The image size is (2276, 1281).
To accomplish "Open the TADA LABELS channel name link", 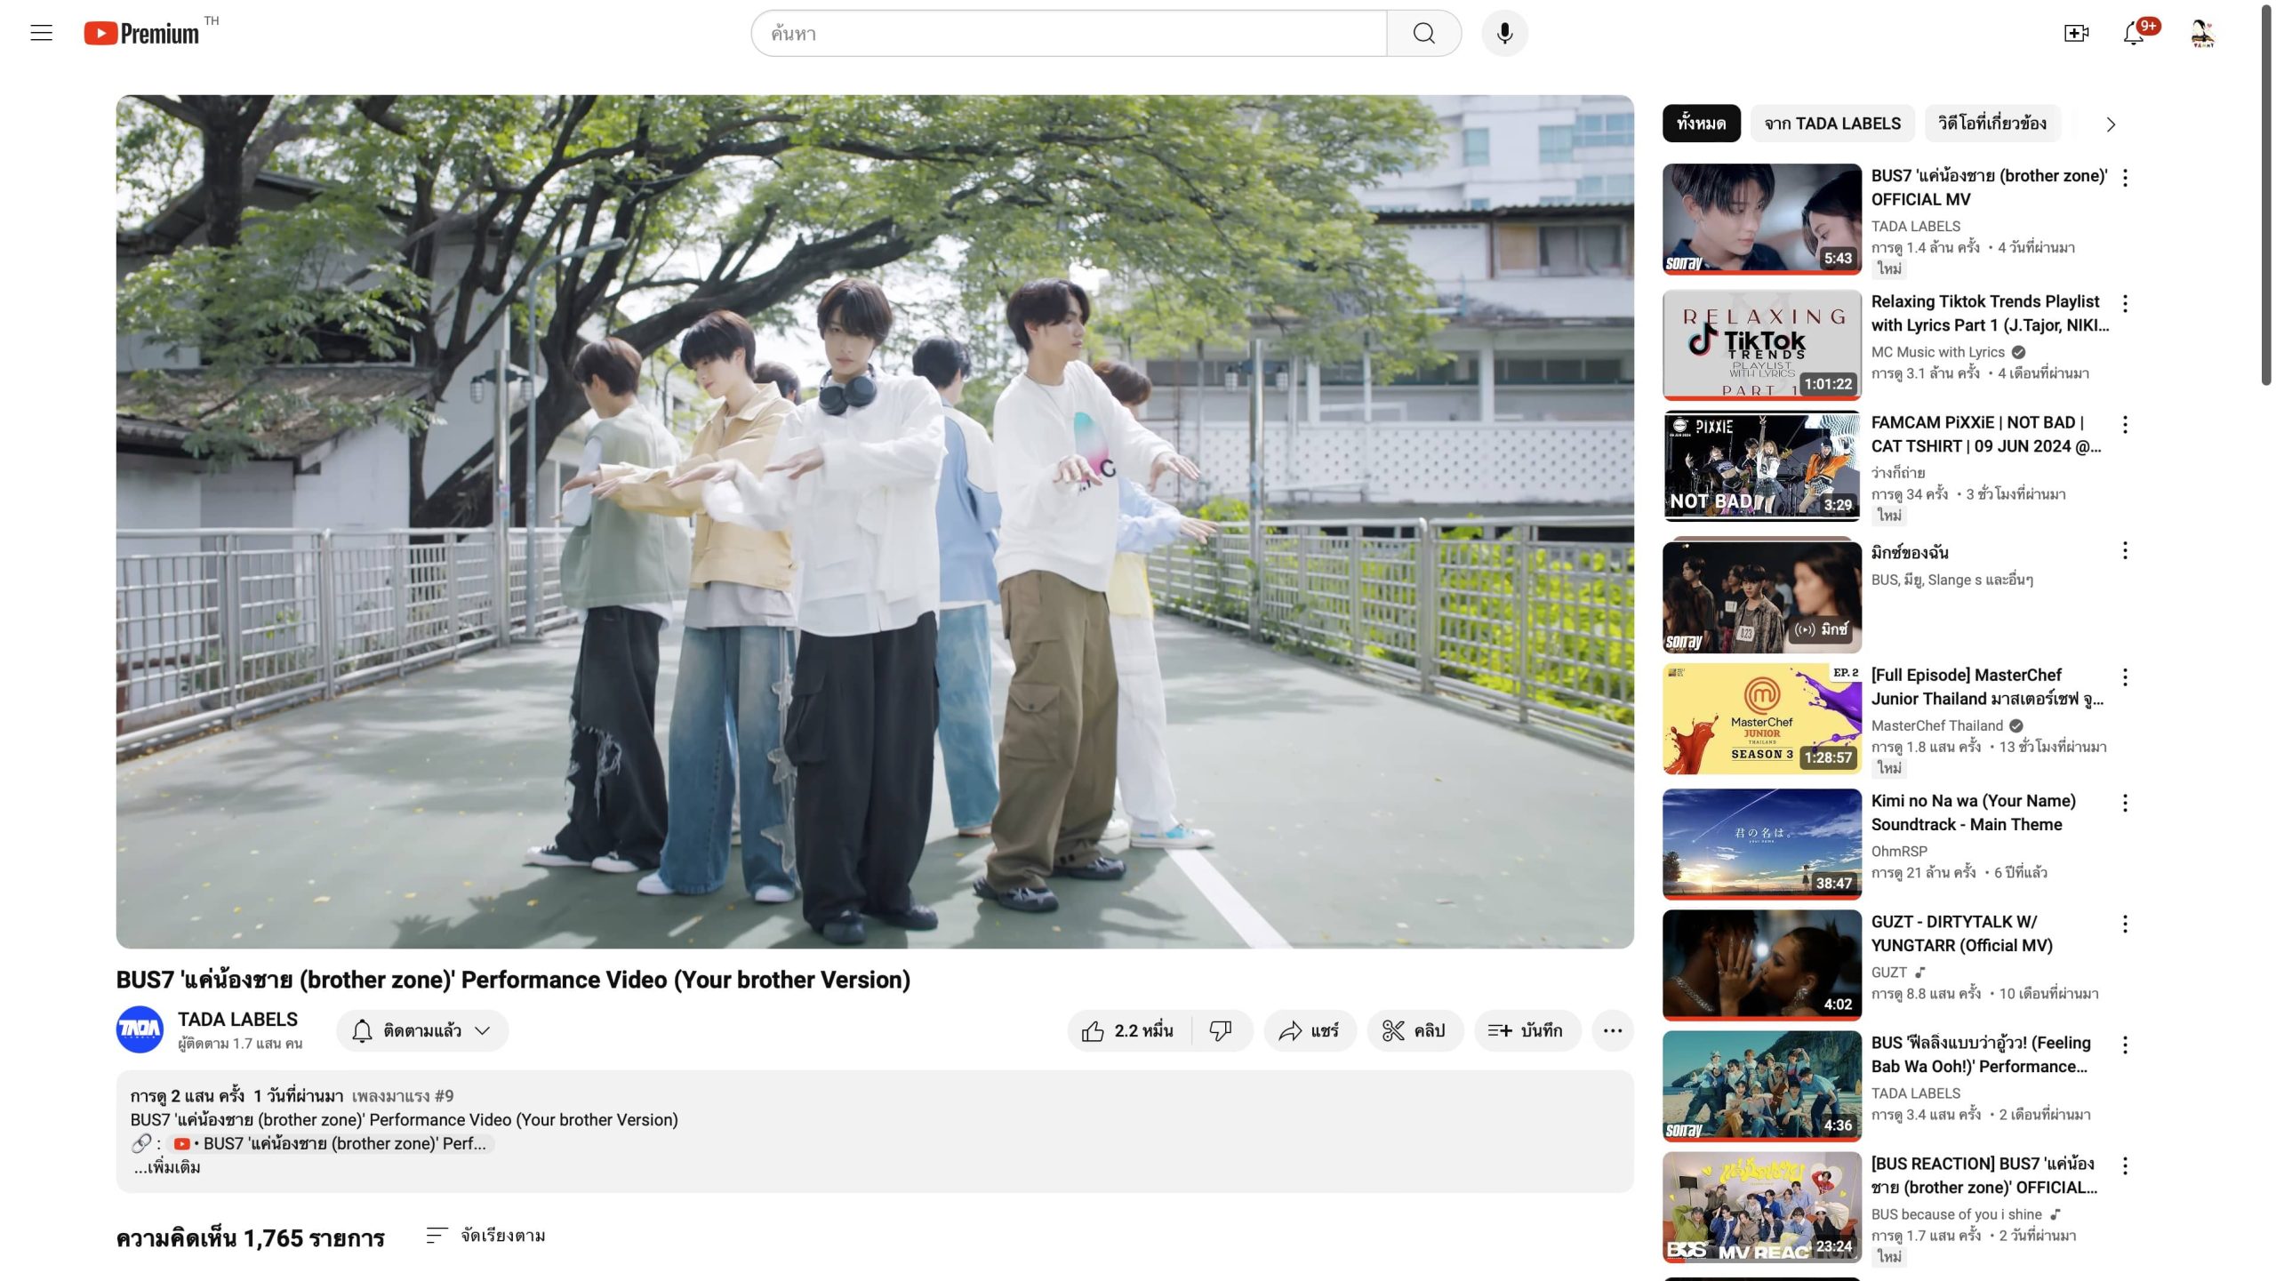I will click(x=237, y=1020).
